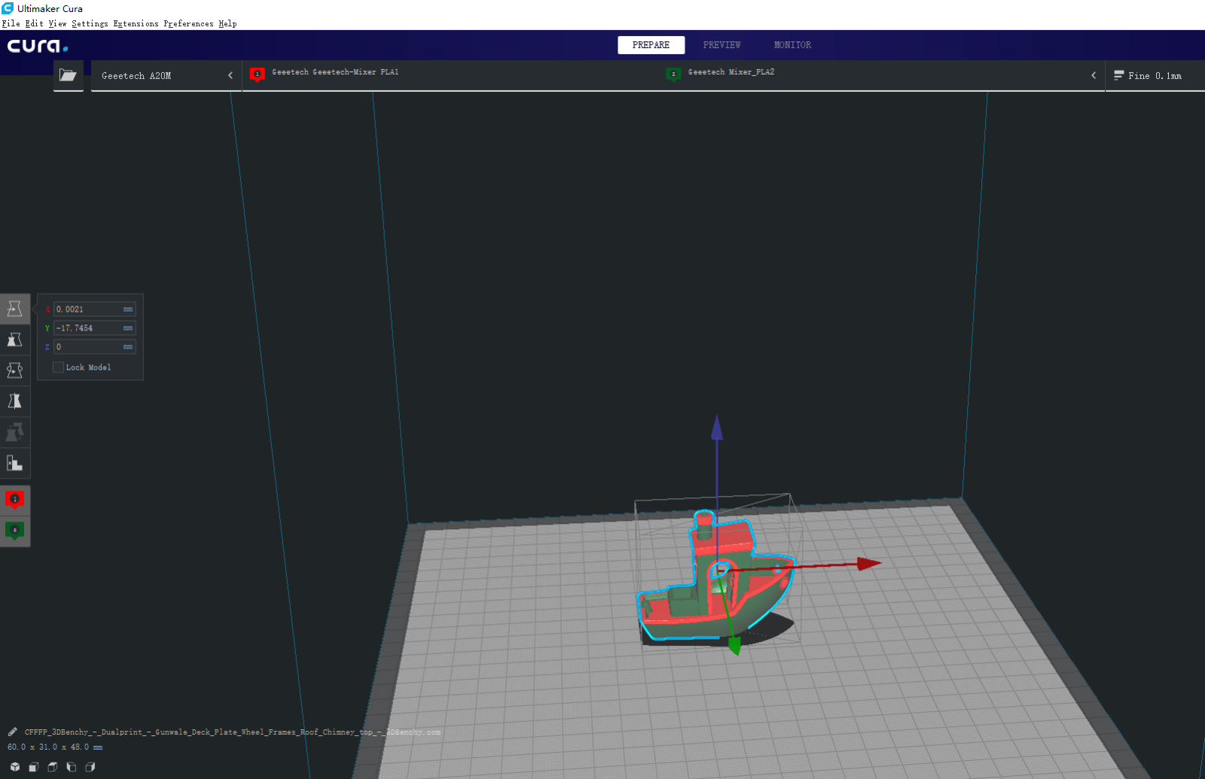The width and height of the screenshot is (1205, 779).
Task: Switch to 3D view using cube icon
Action: [15, 767]
